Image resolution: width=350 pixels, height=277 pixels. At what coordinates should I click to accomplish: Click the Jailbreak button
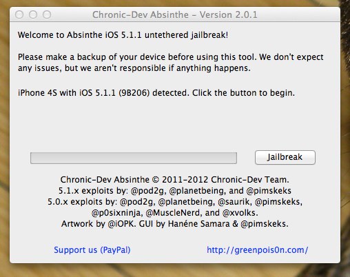tap(285, 157)
